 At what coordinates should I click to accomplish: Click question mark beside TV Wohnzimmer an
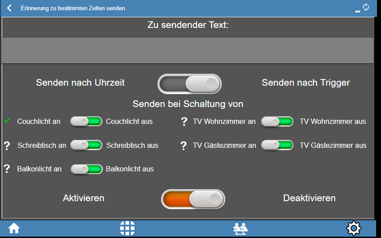[x=184, y=122]
